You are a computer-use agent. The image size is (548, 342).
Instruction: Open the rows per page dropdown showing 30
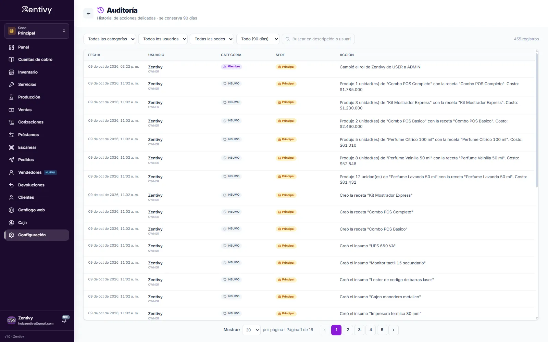click(x=251, y=330)
